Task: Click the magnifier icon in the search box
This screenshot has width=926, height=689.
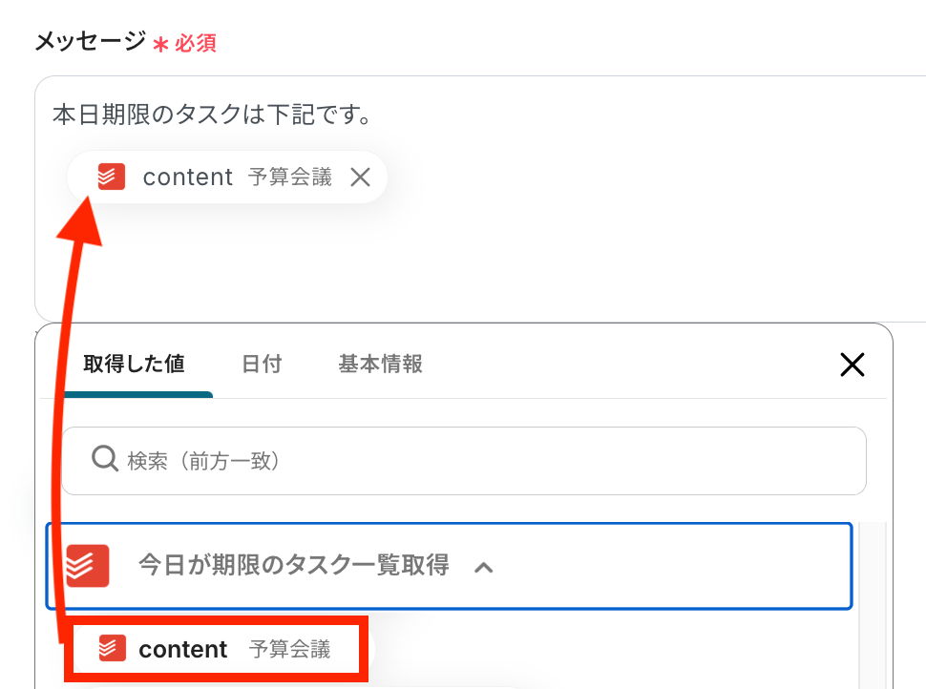Action: click(104, 460)
